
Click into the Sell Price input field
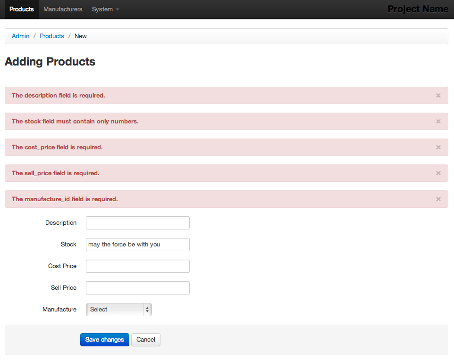(x=138, y=288)
